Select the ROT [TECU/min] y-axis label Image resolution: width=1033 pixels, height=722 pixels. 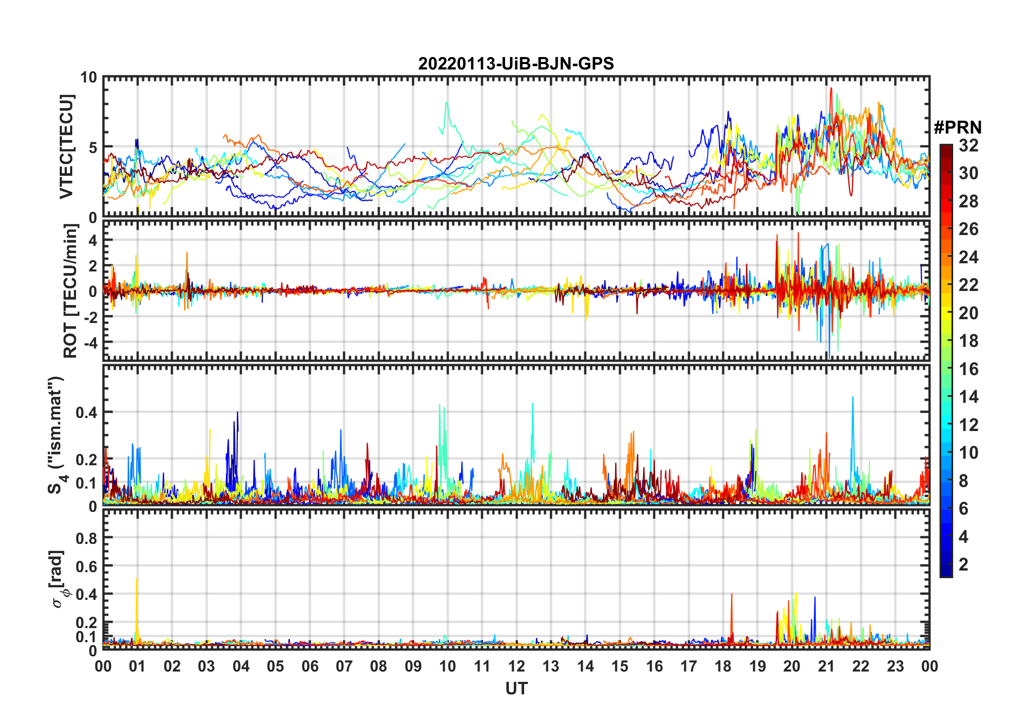(x=70, y=290)
